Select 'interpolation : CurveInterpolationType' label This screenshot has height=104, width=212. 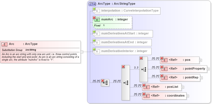click(x=130, y=10)
